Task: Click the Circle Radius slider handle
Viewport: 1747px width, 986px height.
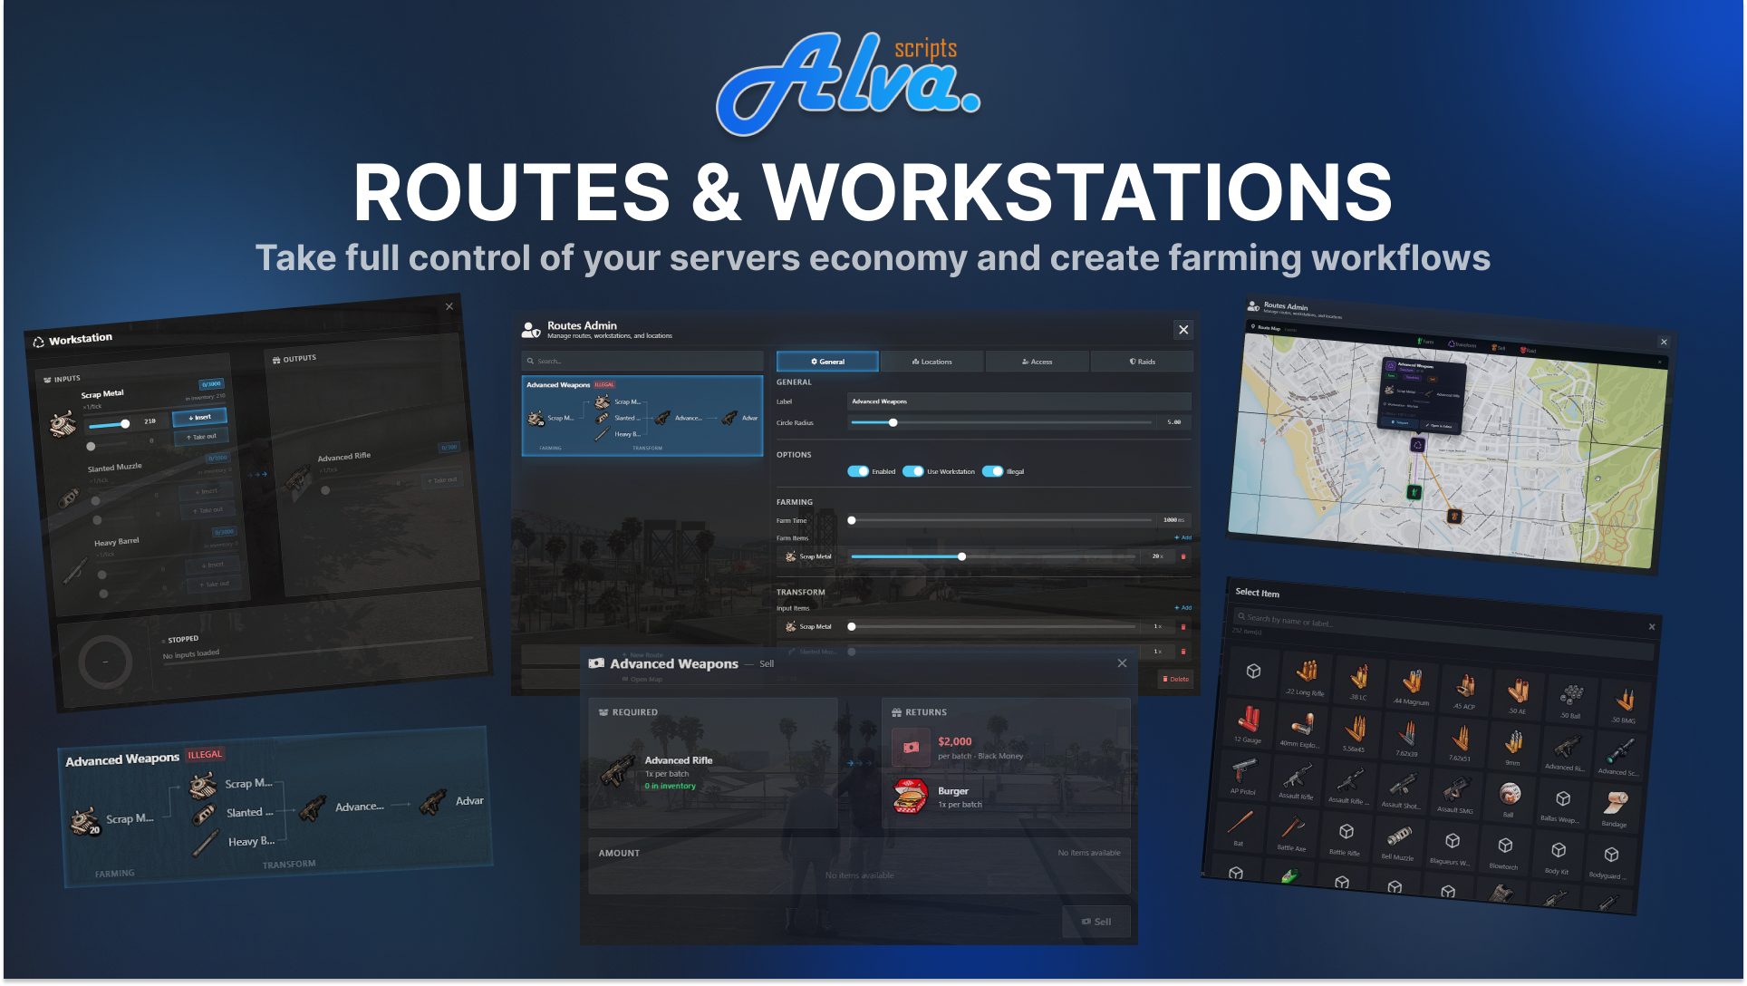Action: click(893, 422)
